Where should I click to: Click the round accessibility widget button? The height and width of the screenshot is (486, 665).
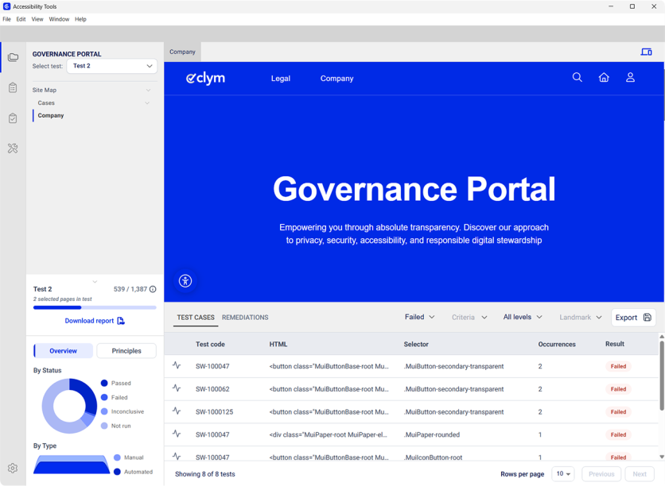185,281
